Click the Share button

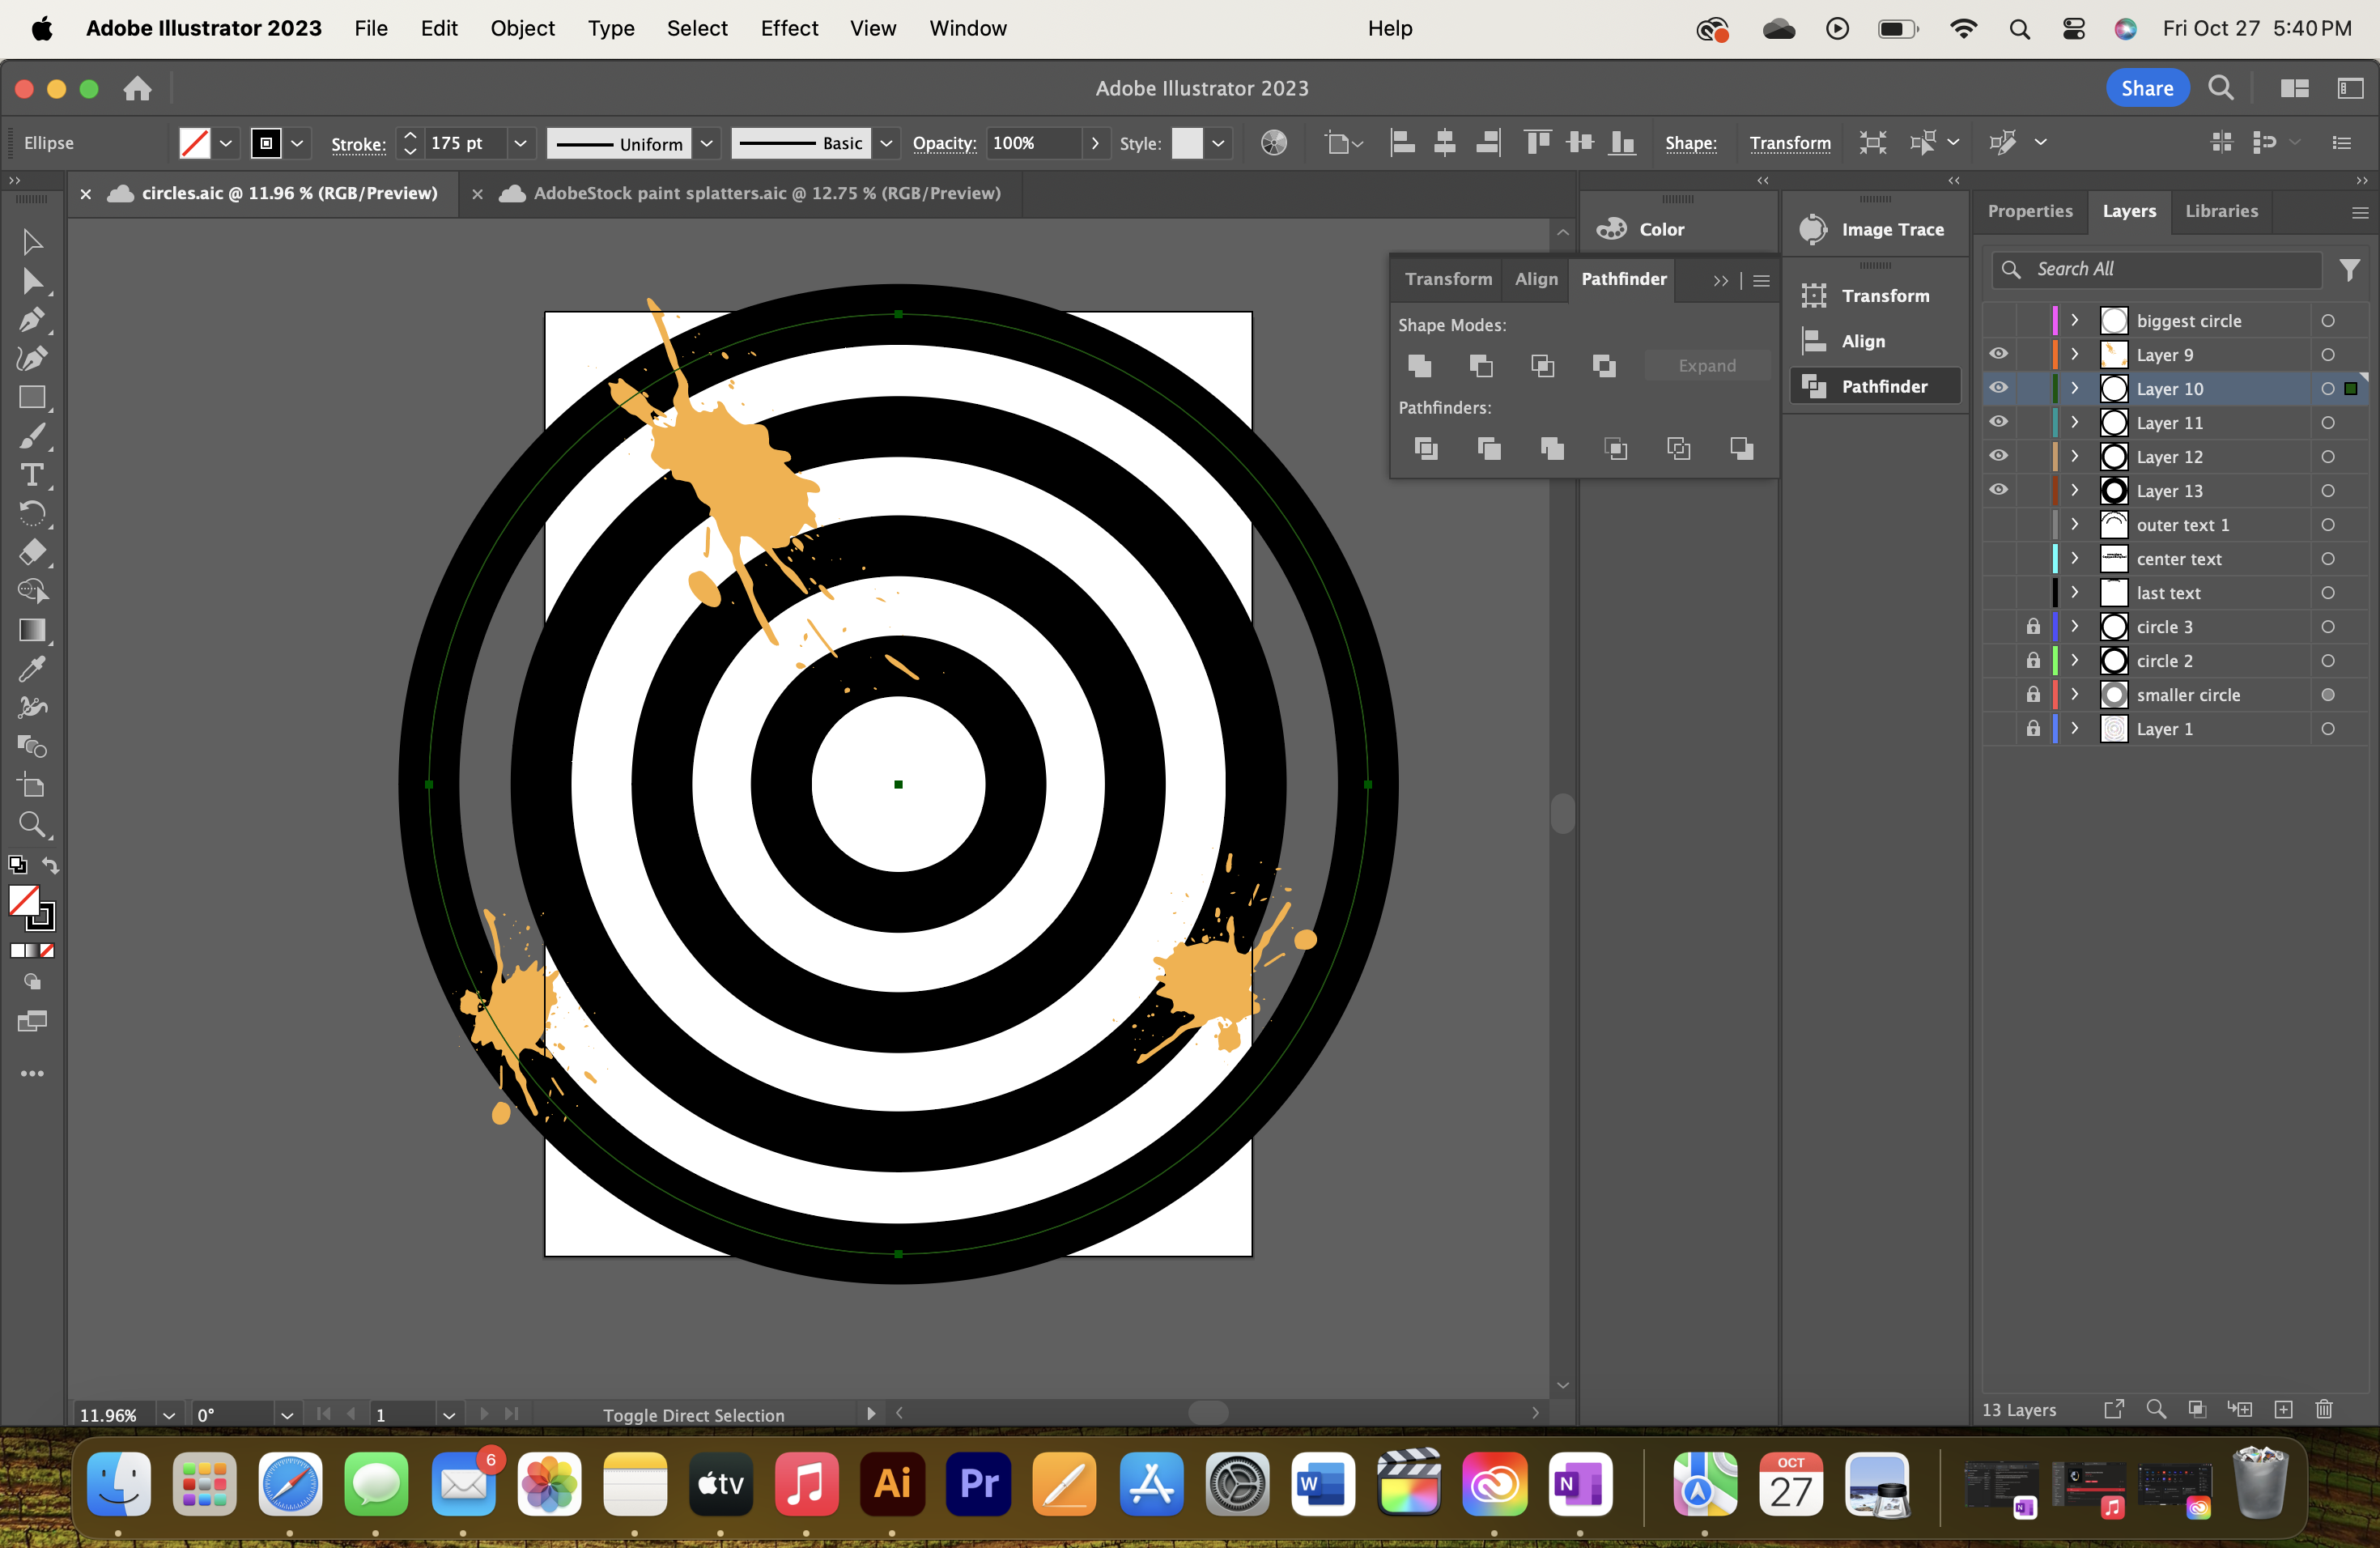click(2146, 88)
